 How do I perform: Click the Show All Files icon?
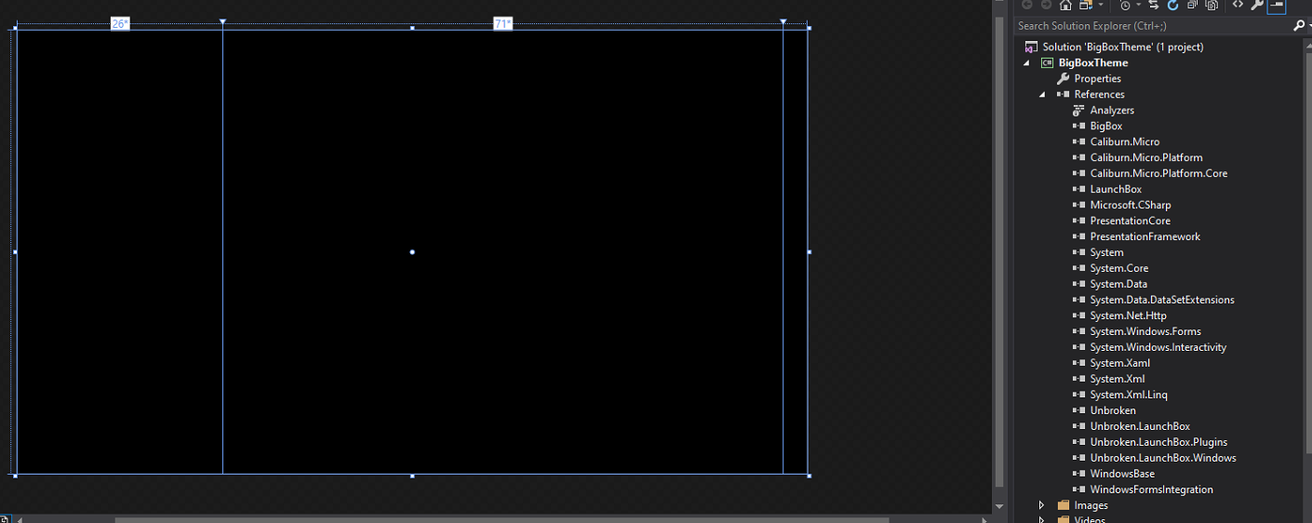tap(1212, 5)
